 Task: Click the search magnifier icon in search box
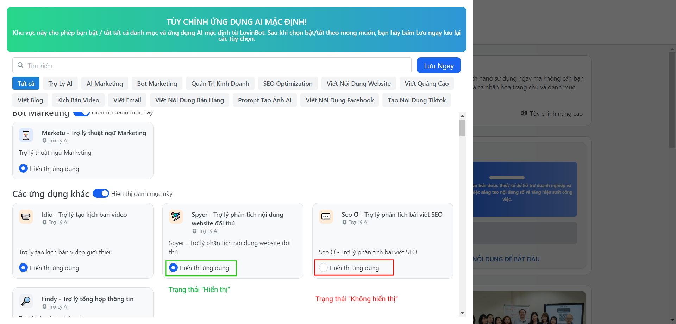20,65
